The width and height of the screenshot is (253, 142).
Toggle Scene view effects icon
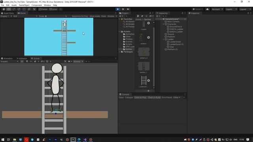pyautogui.click(x=35, y=62)
